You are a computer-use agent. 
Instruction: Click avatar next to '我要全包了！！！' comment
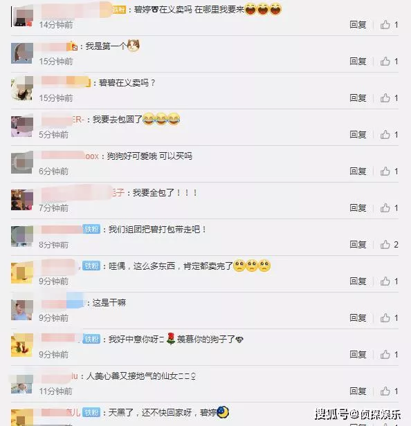click(x=22, y=200)
